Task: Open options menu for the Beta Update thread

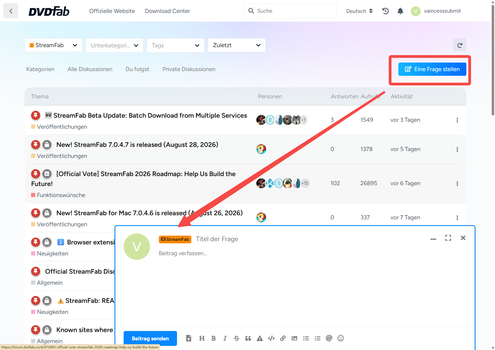Action: click(457, 120)
